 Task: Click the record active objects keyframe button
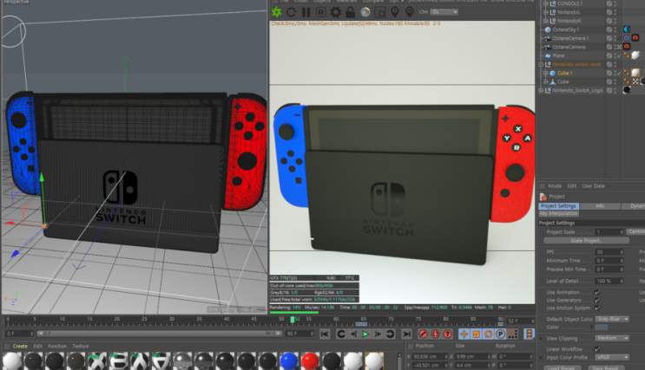423,334
